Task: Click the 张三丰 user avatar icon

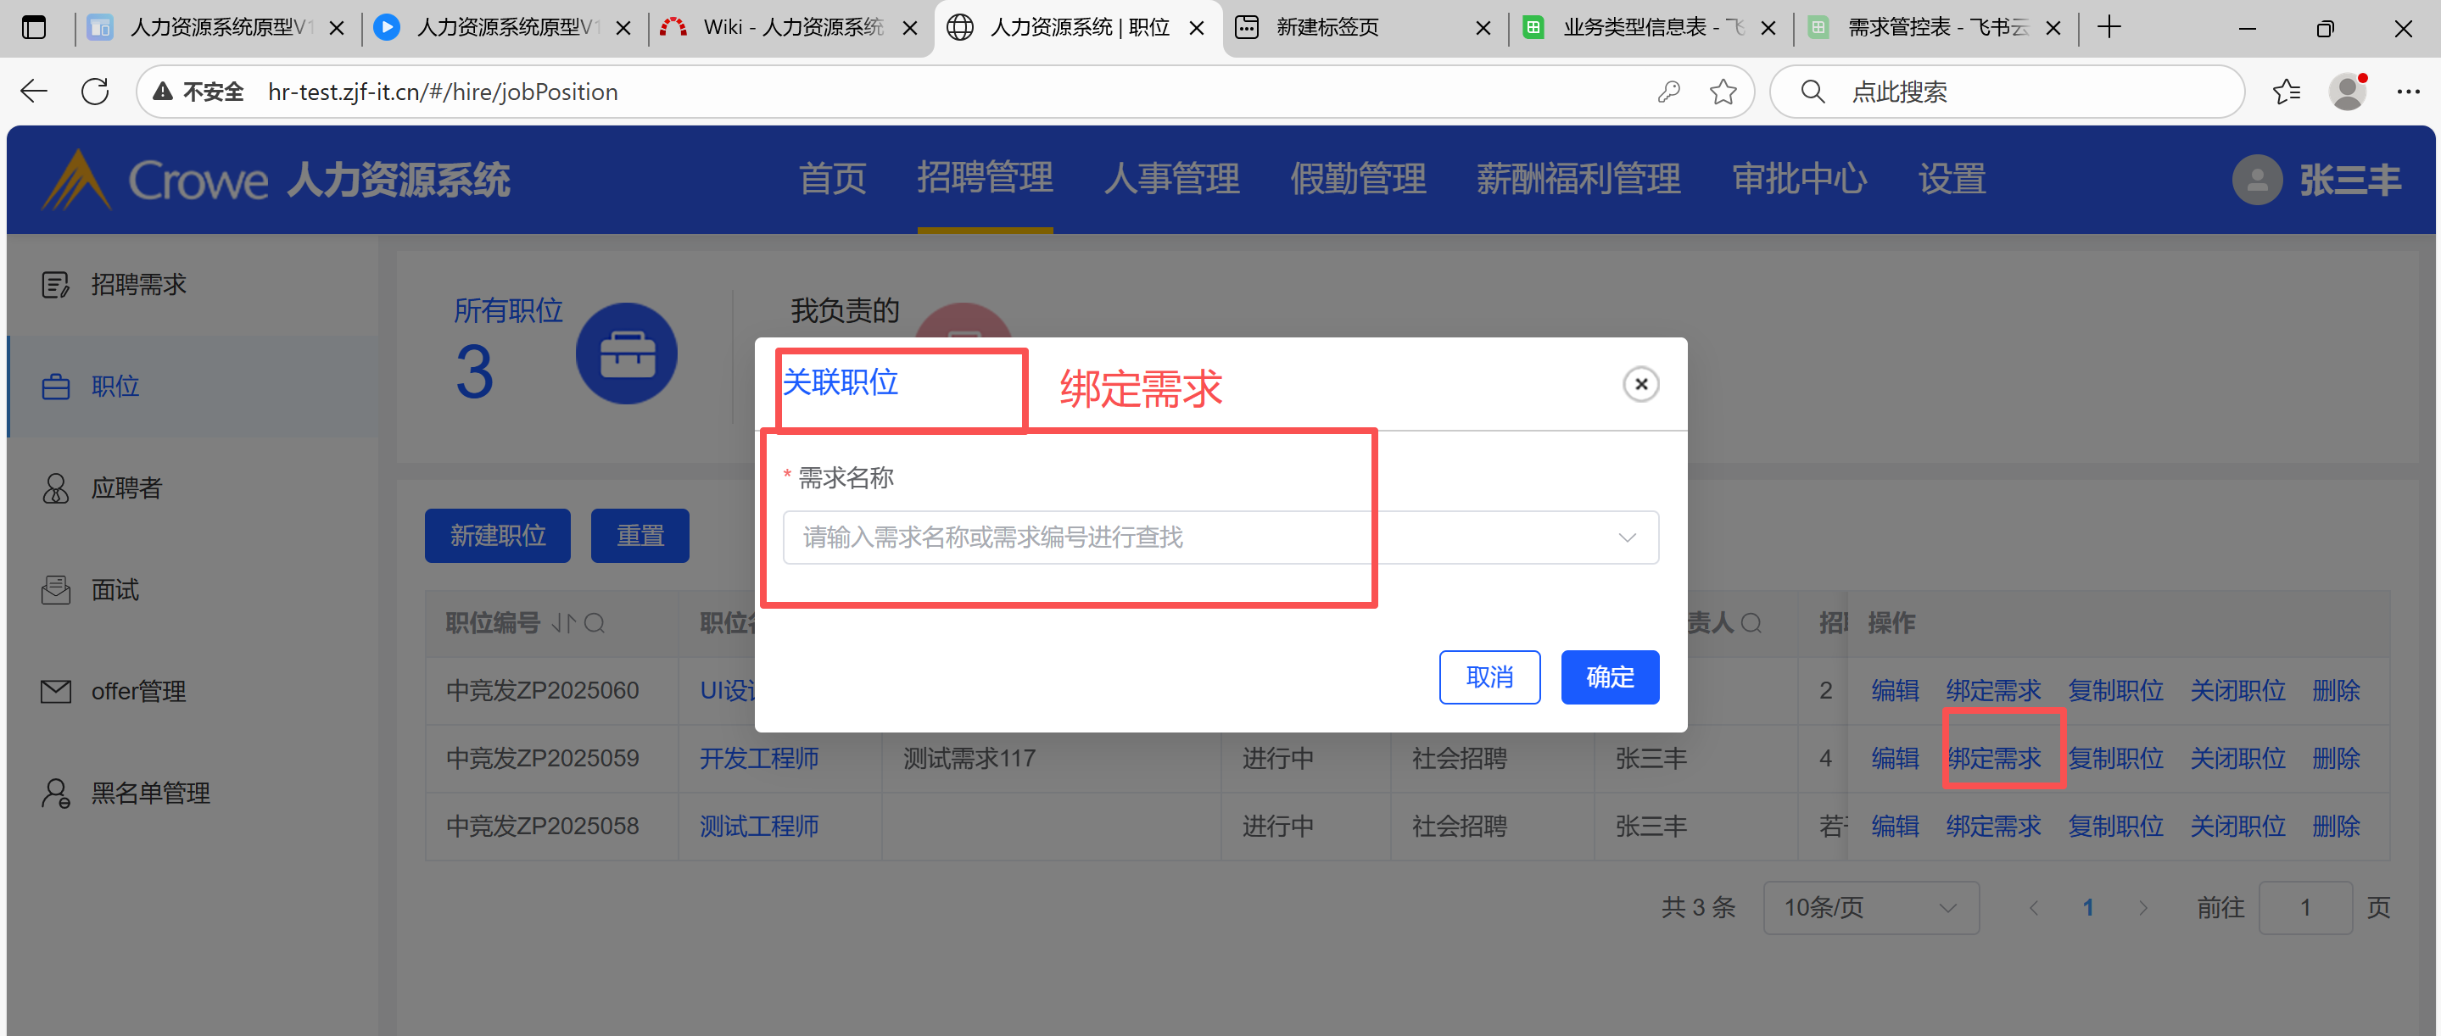Action: 2256,180
